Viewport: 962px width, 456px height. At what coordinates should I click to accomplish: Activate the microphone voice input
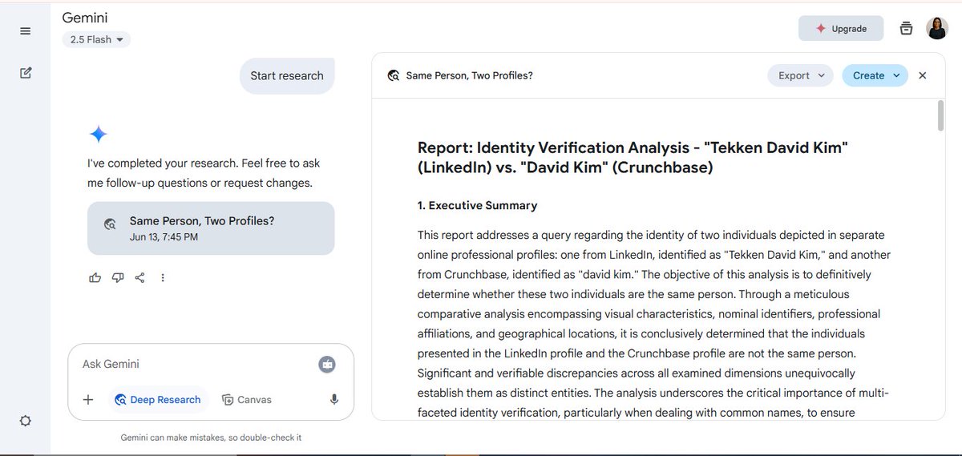coord(333,400)
